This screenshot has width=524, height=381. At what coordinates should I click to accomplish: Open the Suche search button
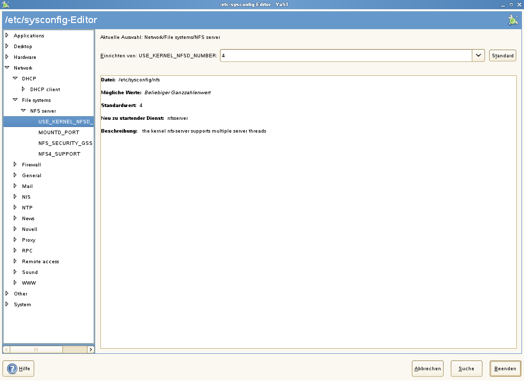pos(466,369)
